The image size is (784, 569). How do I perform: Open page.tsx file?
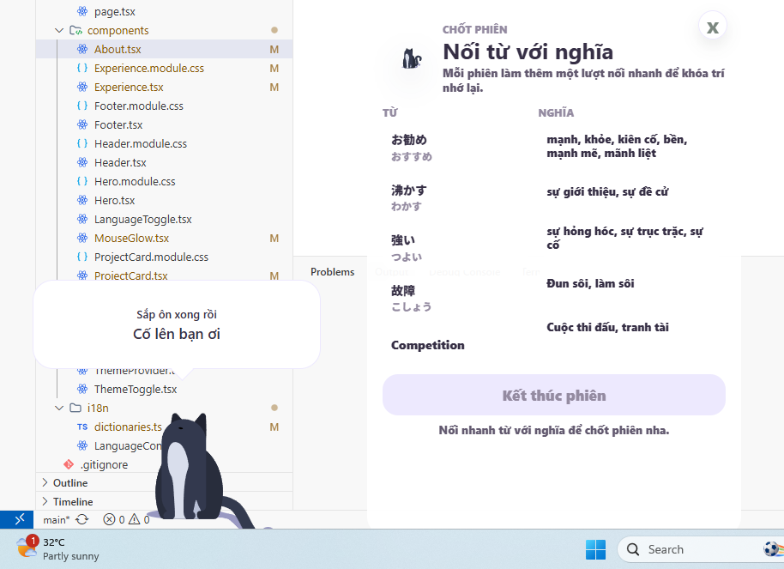coord(164,11)
